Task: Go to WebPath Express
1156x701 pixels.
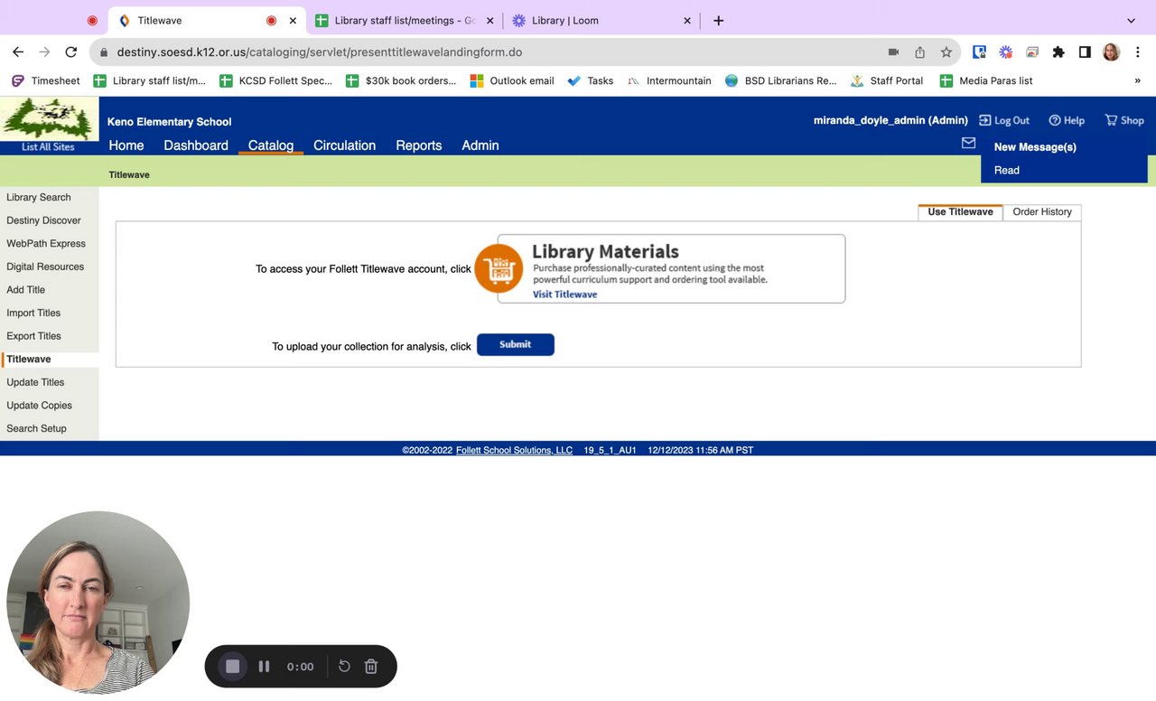Action: 46,244
